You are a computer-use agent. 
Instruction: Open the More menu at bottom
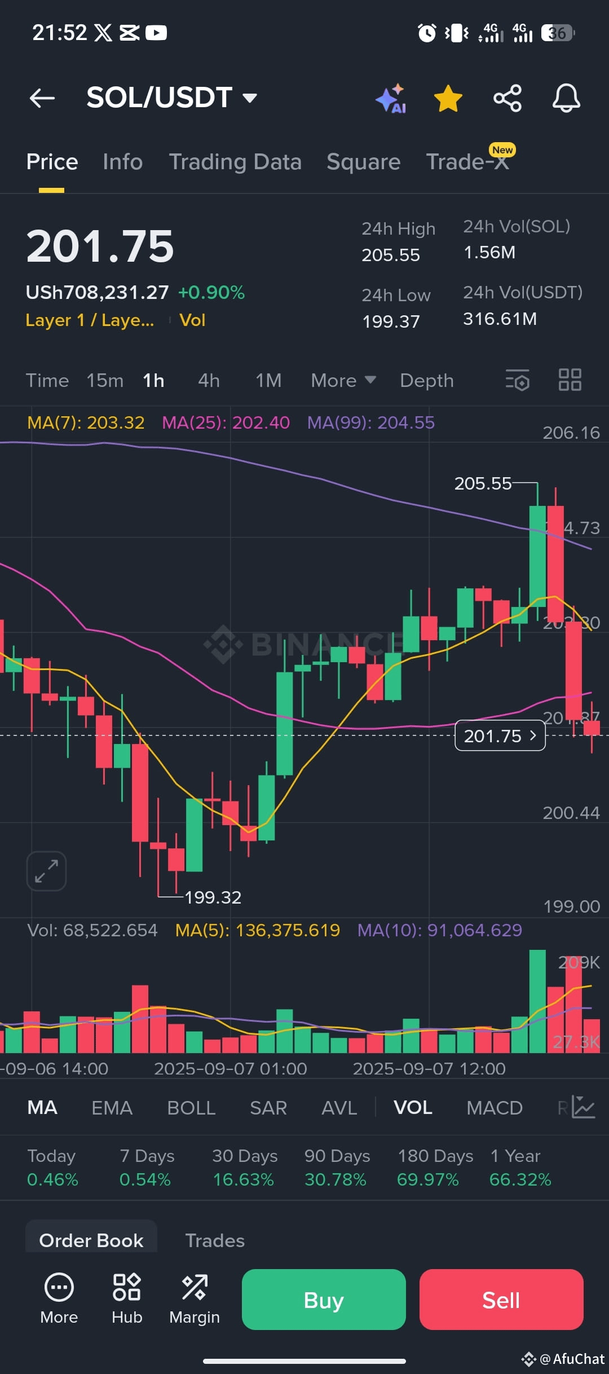(59, 1299)
